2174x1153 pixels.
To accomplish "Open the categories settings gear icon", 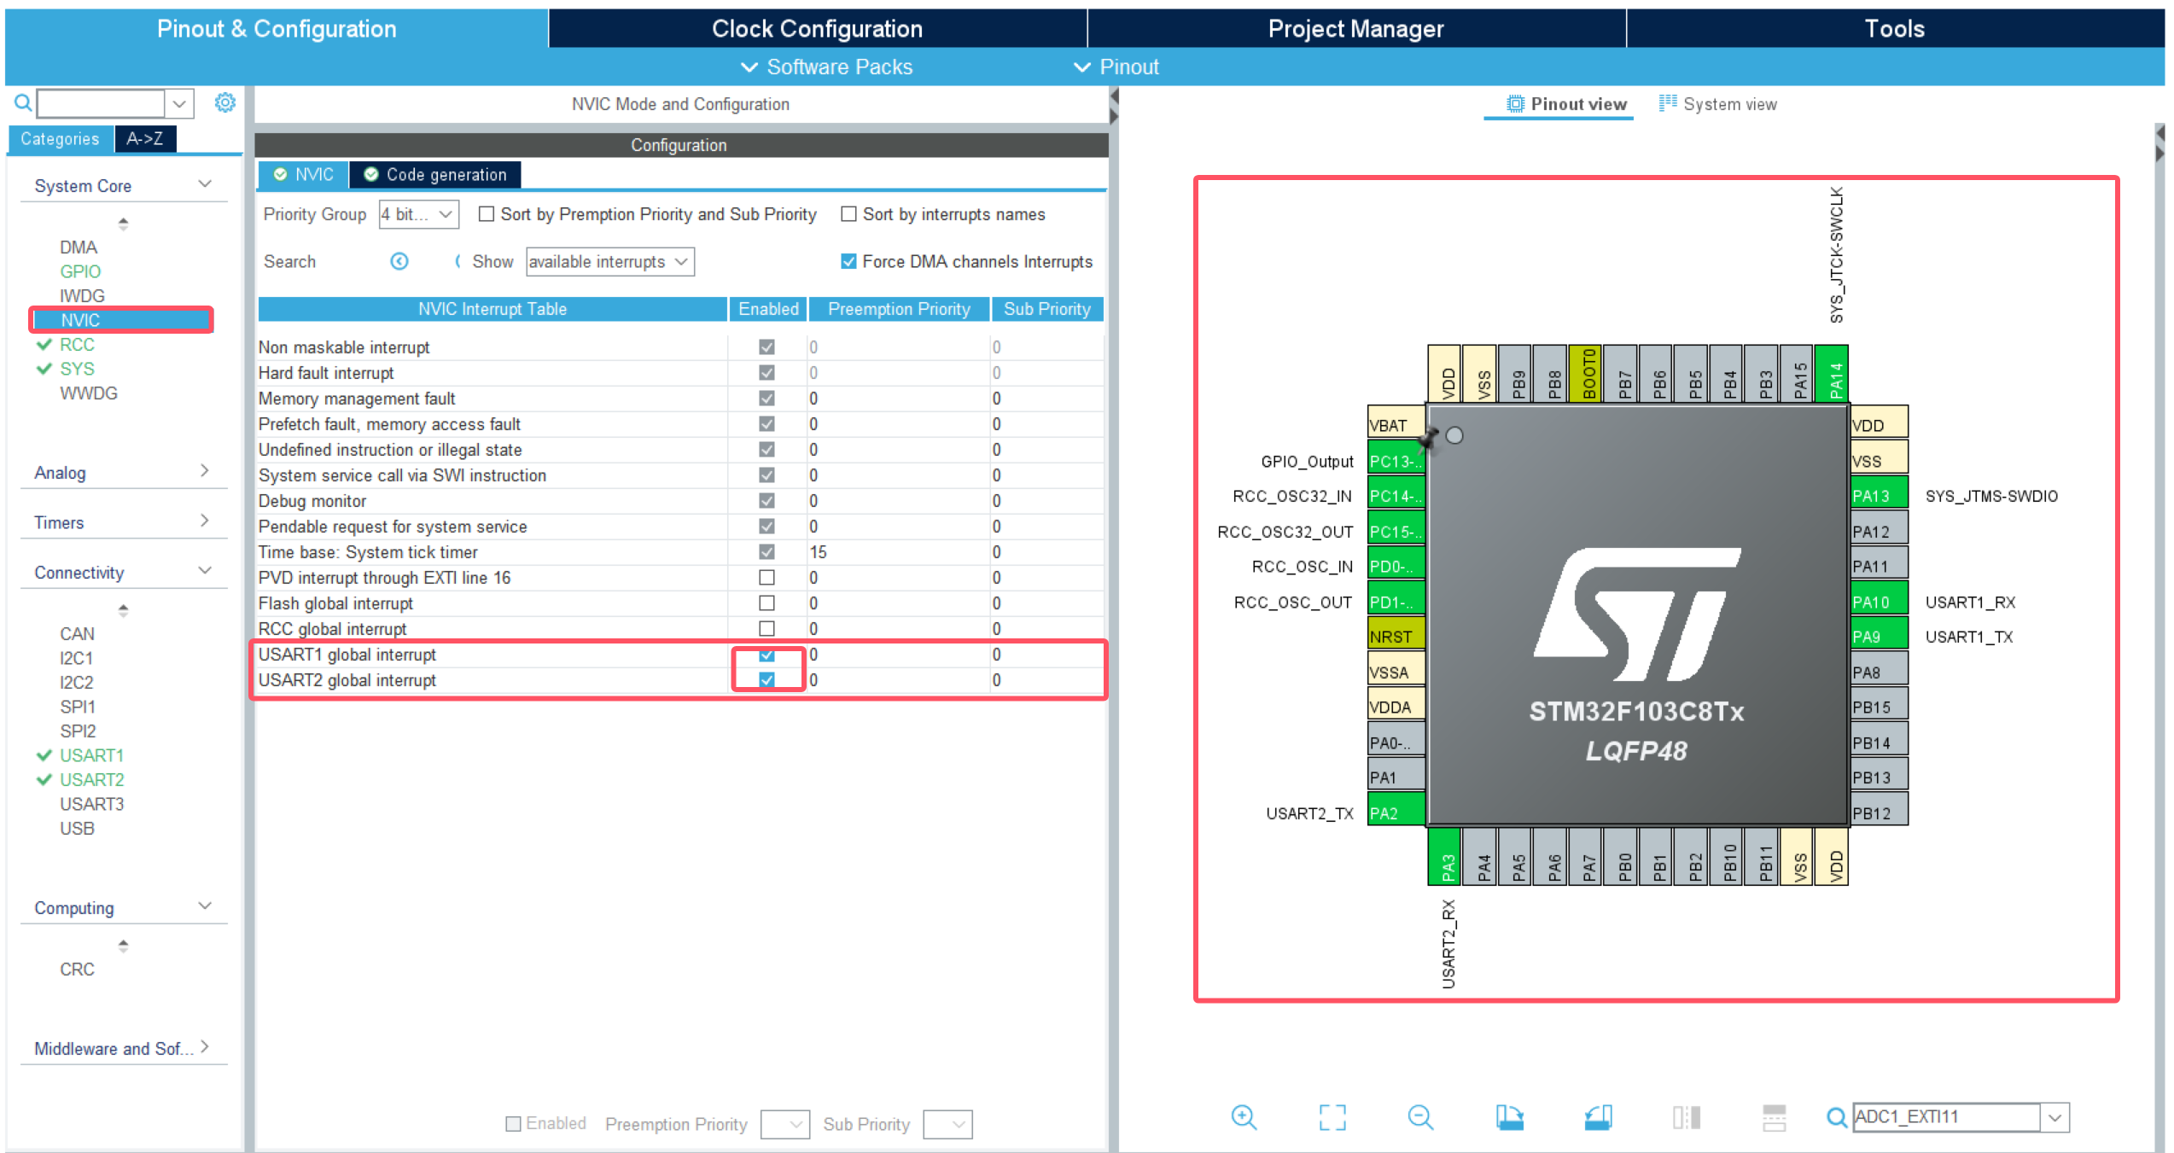I will 224,103.
